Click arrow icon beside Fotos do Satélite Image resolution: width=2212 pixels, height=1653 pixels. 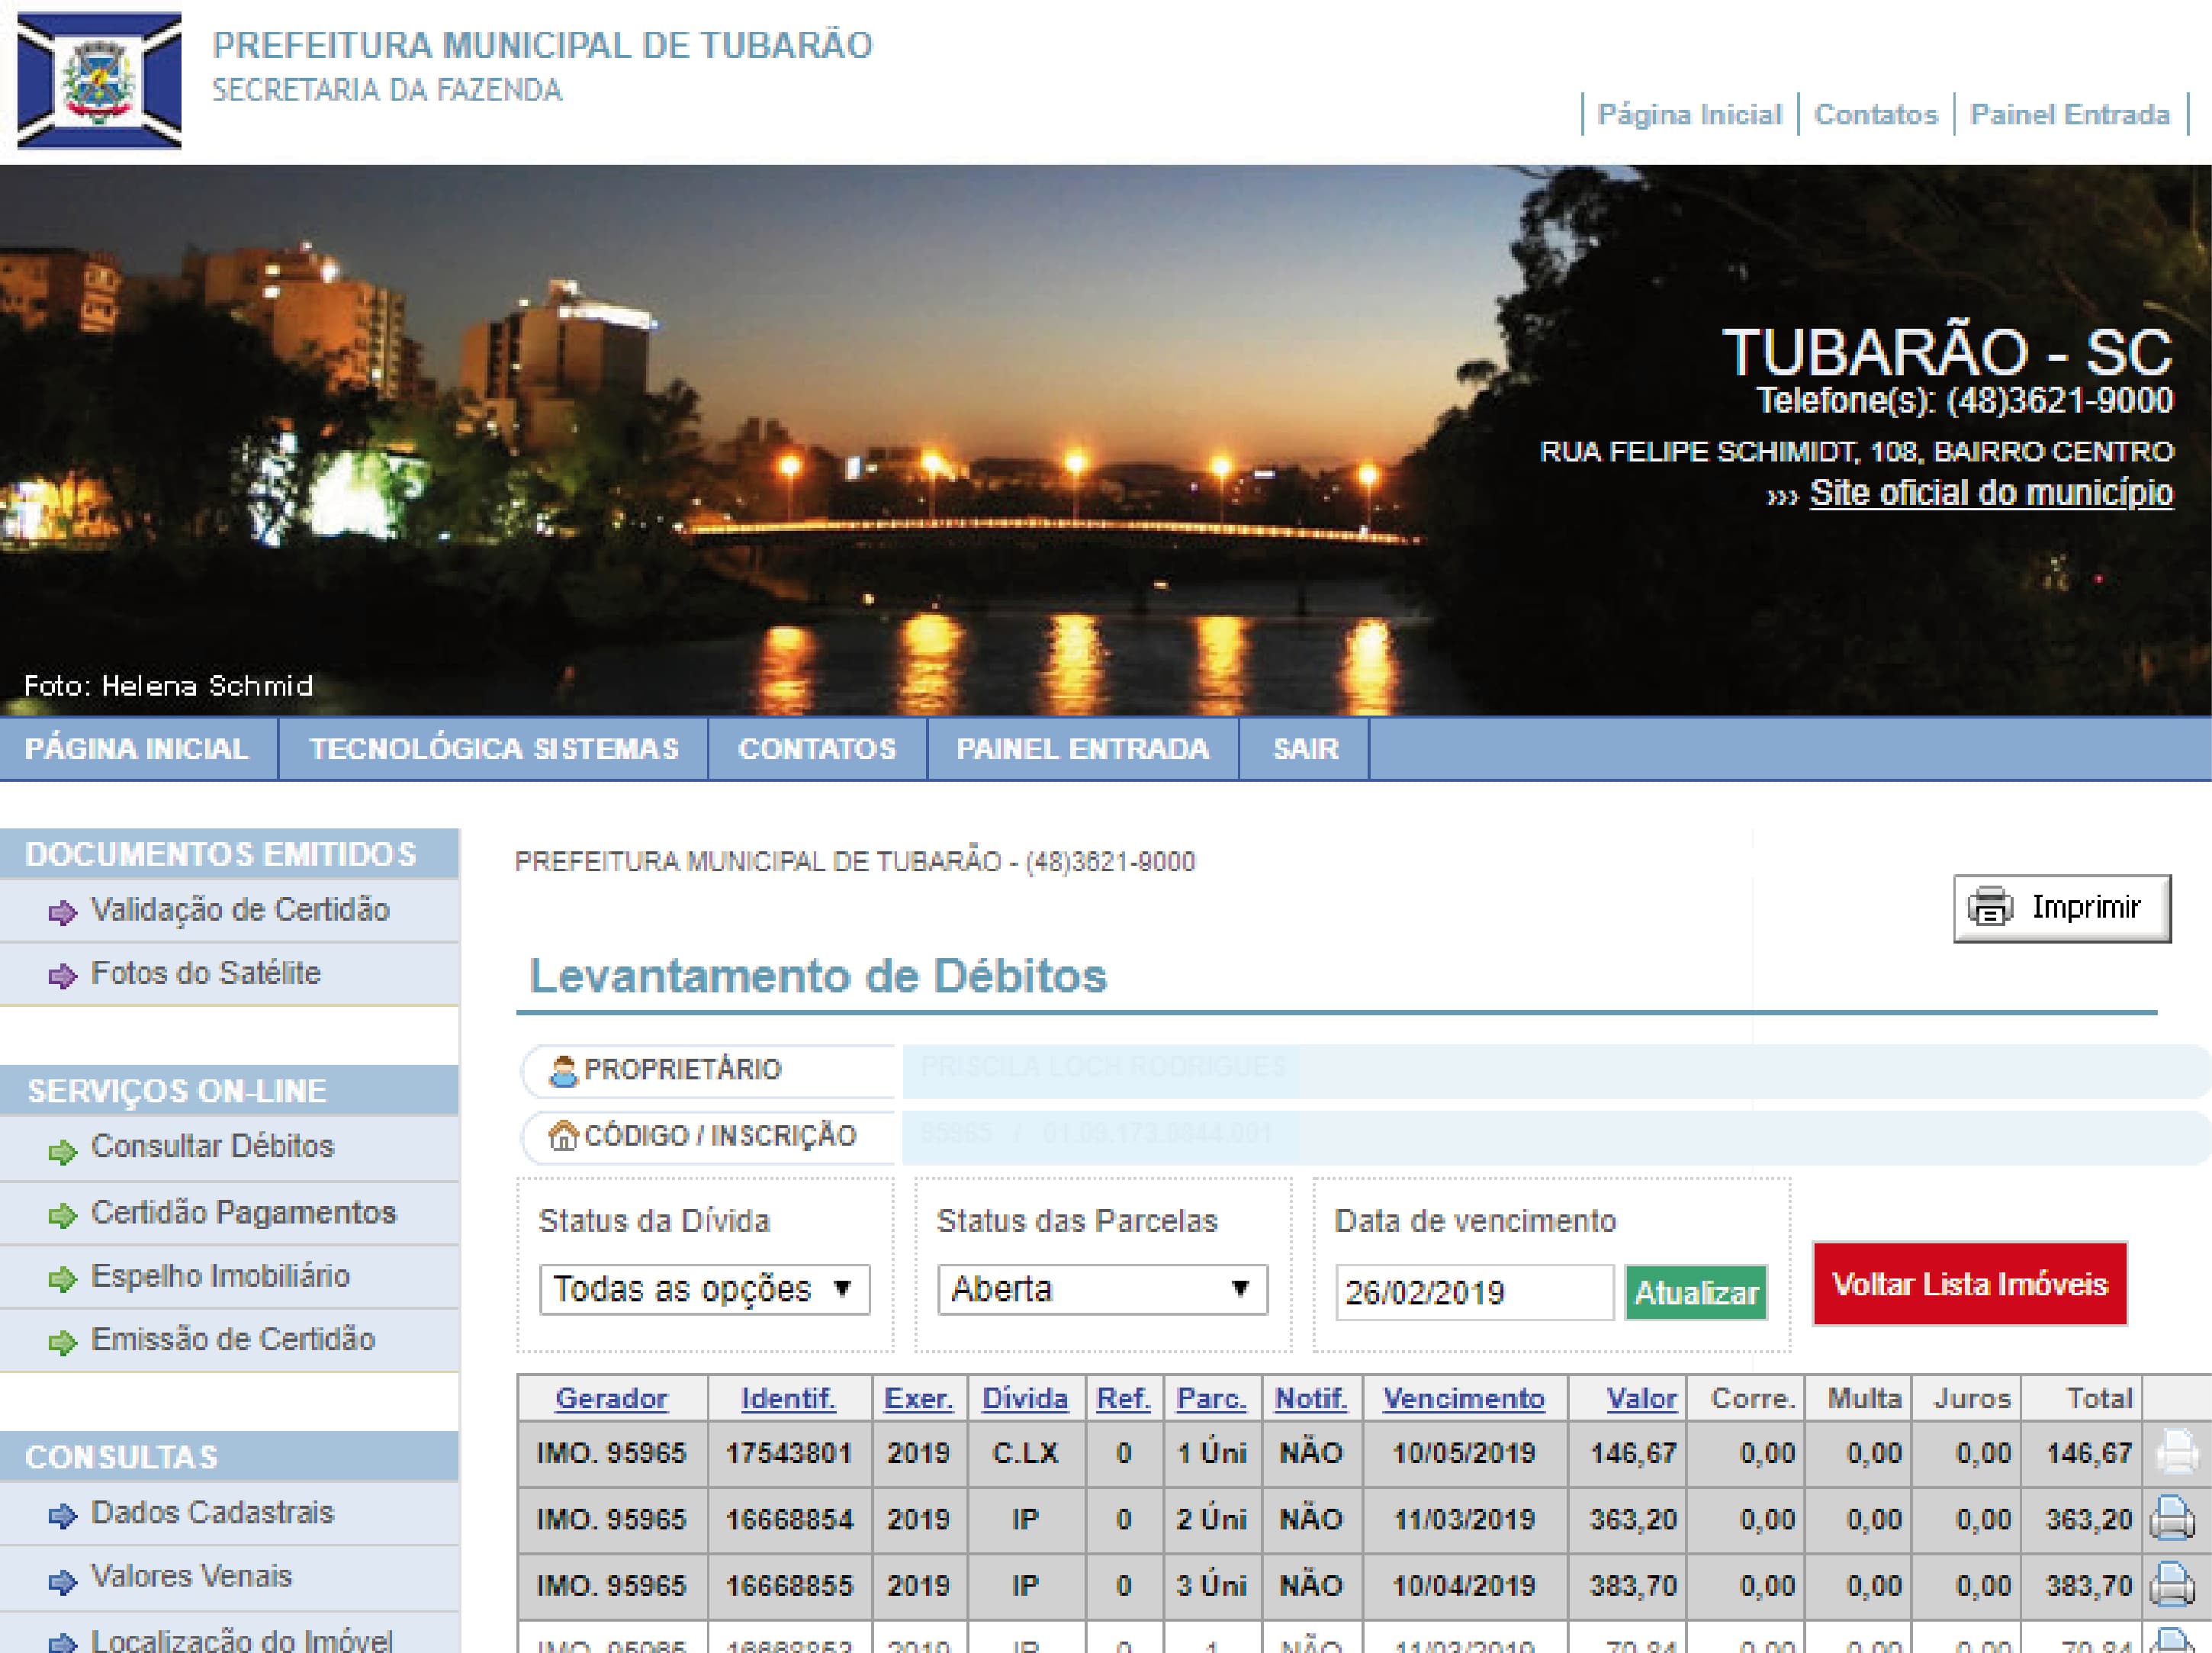(62, 975)
